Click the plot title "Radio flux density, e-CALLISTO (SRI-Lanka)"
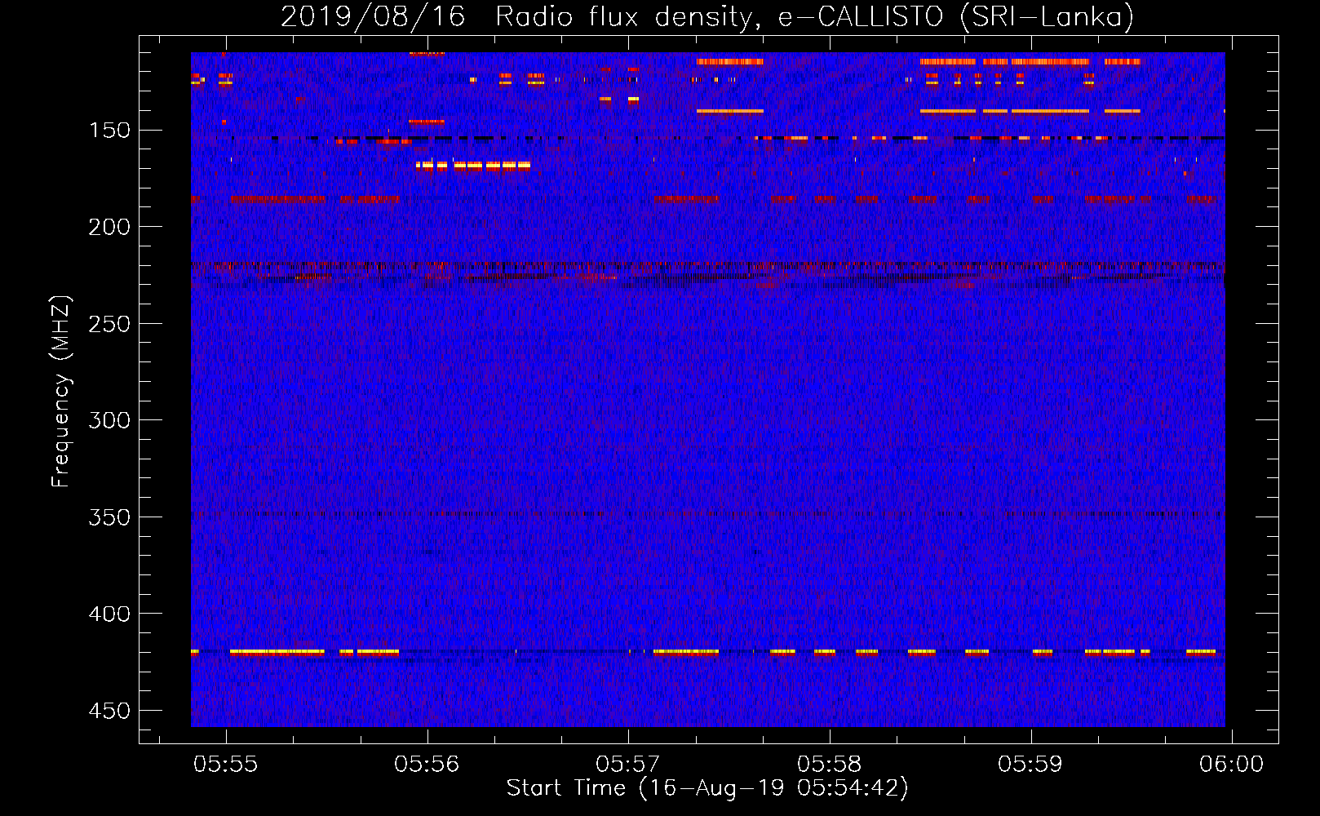The image size is (1320, 816). [x=814, y=16]
